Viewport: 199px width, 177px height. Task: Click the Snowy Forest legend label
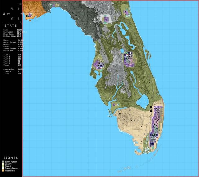click(12, 168)
